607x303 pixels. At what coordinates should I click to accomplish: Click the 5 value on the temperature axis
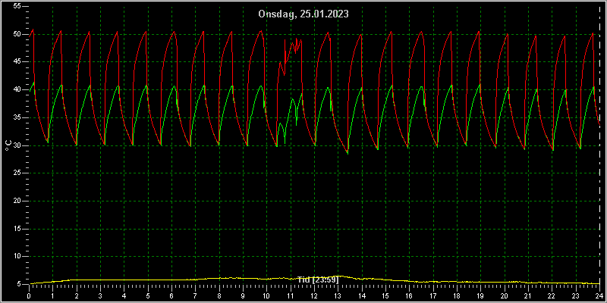pos(20,284)
